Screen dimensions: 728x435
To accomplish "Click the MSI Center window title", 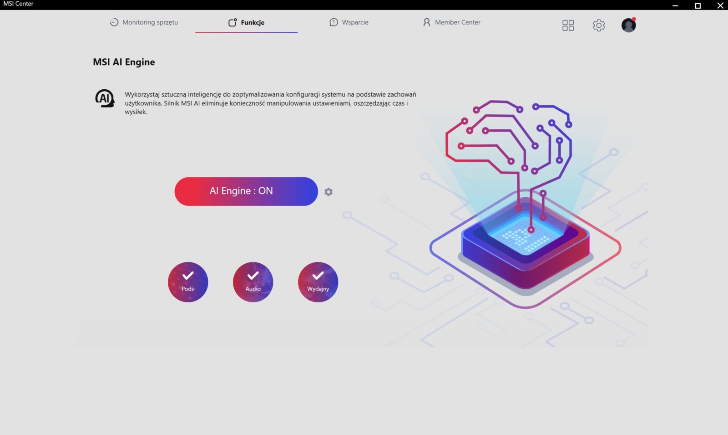I will 19,4.
